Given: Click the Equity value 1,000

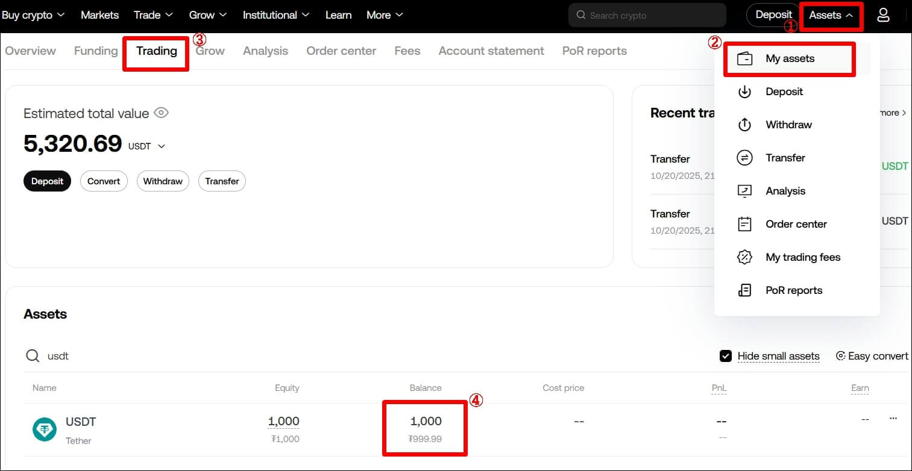Looking at the screenshot, I should tap(283, 422).
